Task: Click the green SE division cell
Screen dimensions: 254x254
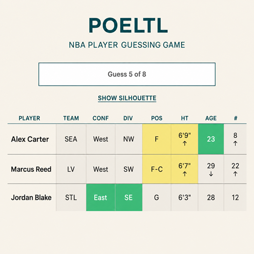Action: pyautogui.click(x=128, y=197)
